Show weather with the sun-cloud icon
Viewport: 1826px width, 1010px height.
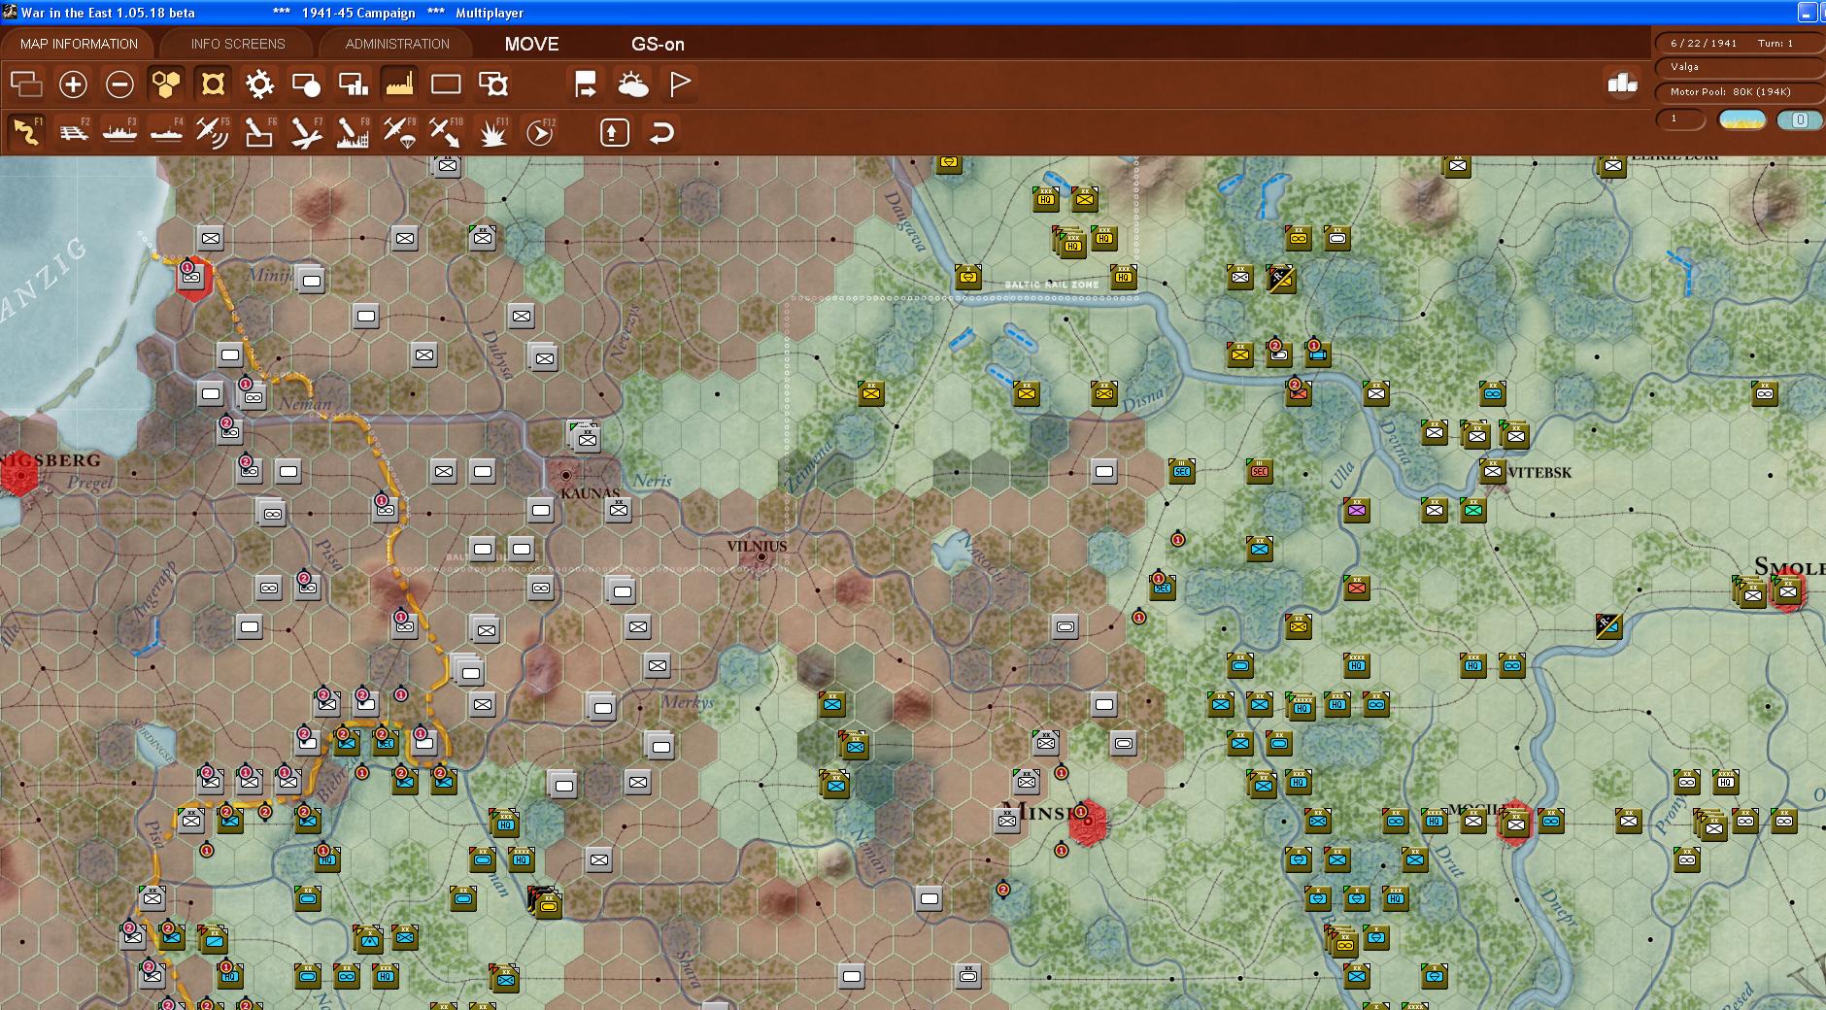[632, 84]
